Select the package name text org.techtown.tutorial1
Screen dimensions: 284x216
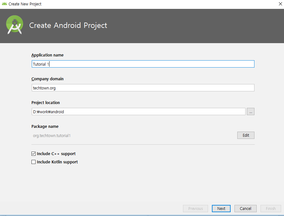tap(52, 136)
